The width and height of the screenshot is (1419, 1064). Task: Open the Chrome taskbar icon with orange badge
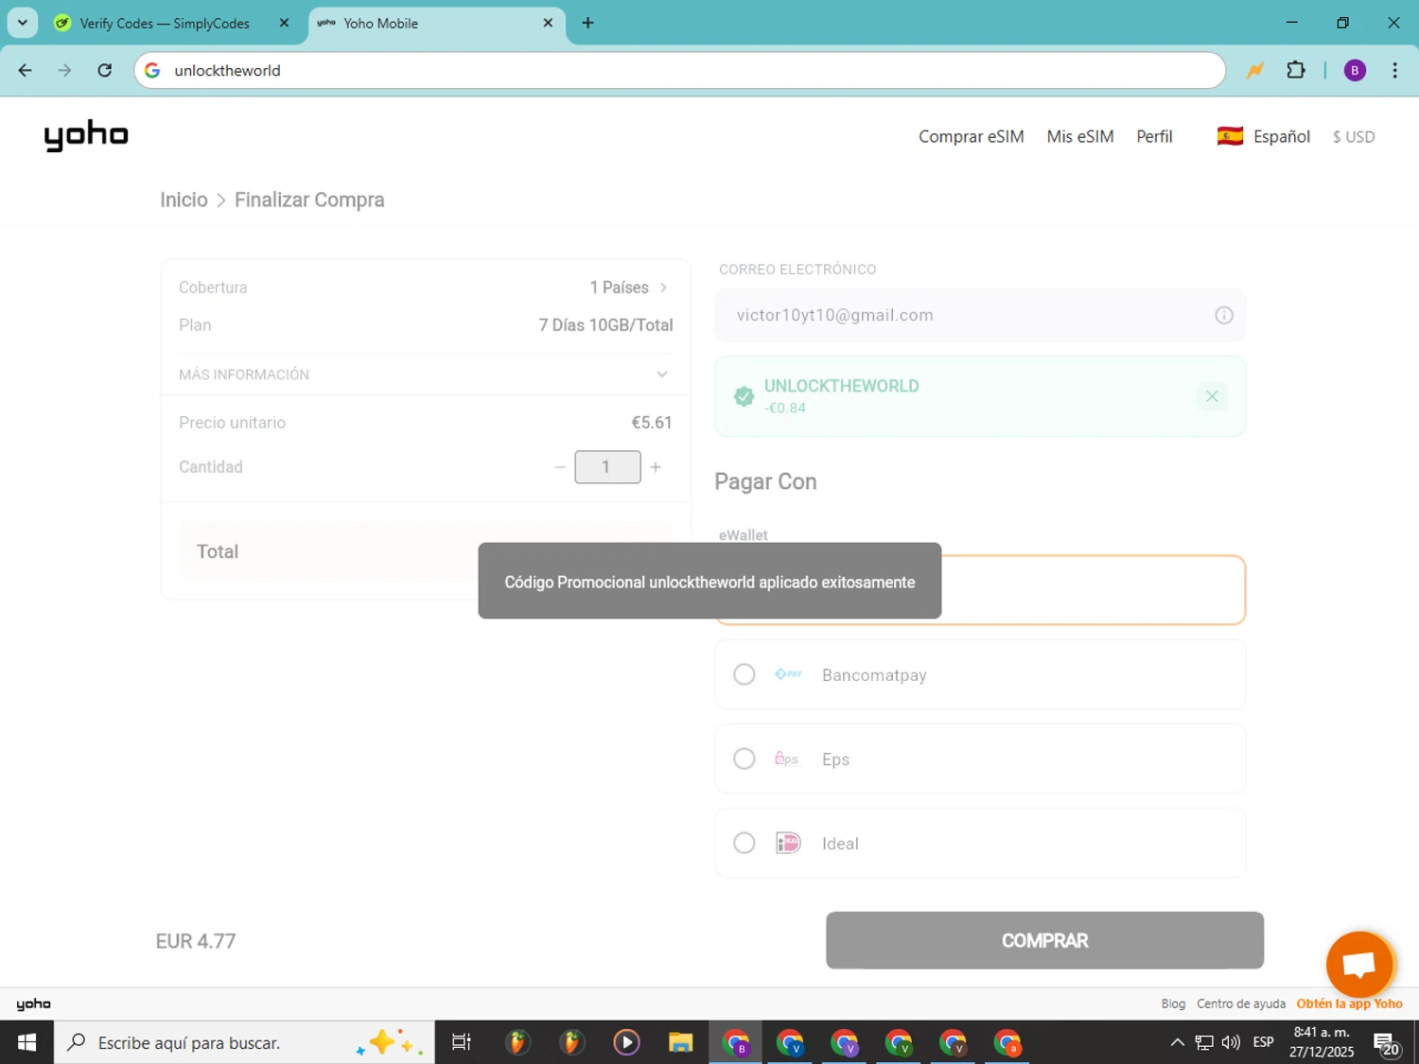coord(1007,1042)
